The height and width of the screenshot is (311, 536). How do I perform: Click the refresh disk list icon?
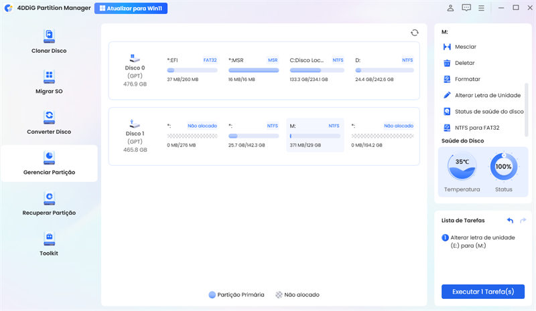coord(414,32)
